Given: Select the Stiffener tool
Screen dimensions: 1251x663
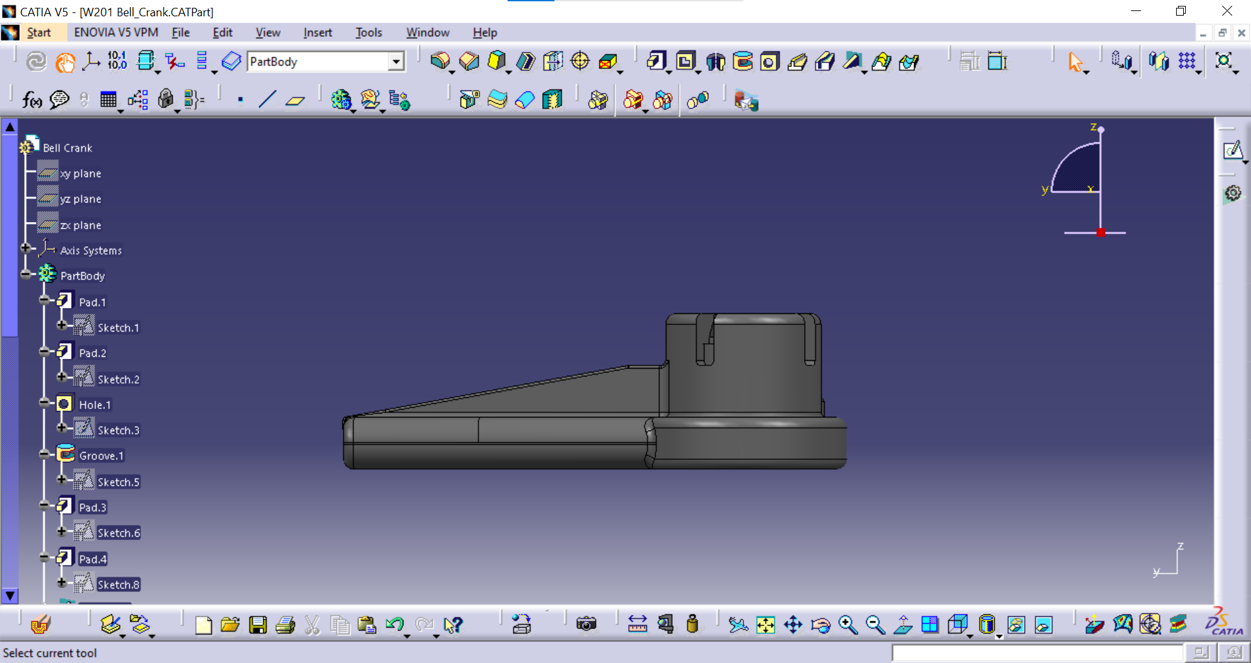Looking at the screenshot, I should (852, 61).
